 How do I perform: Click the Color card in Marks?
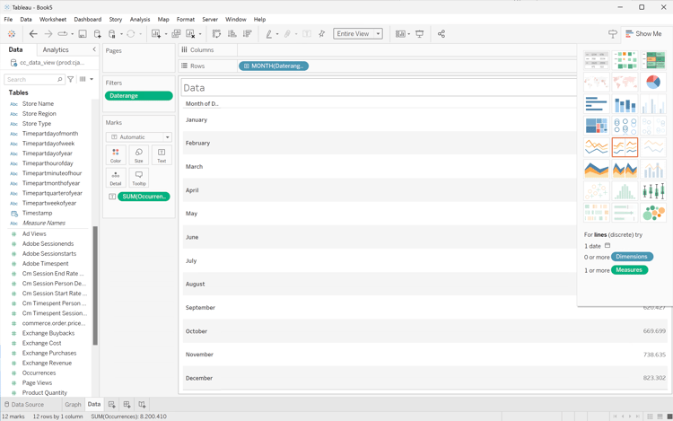(x=116, y=155)
